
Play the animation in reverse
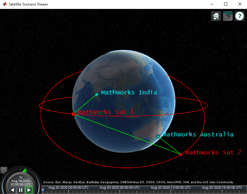(12, 190)
